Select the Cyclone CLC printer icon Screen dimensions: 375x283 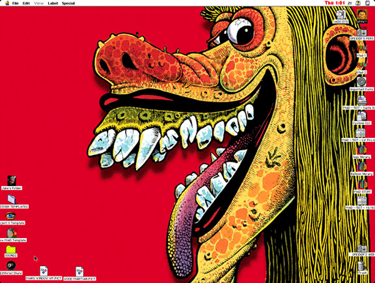pos(362,116)
